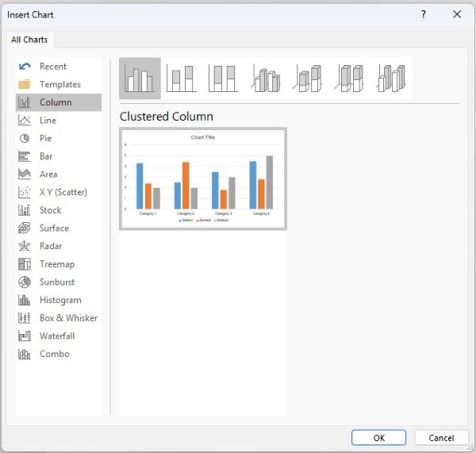Open the X Y (Scatter) chart category
476x453 pixels.
[x=63, y=192]
